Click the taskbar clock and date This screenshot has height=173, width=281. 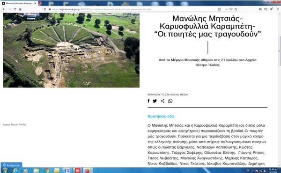pos(273,171)
